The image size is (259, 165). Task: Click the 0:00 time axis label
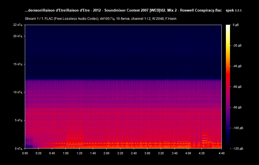tap(25, 153)
